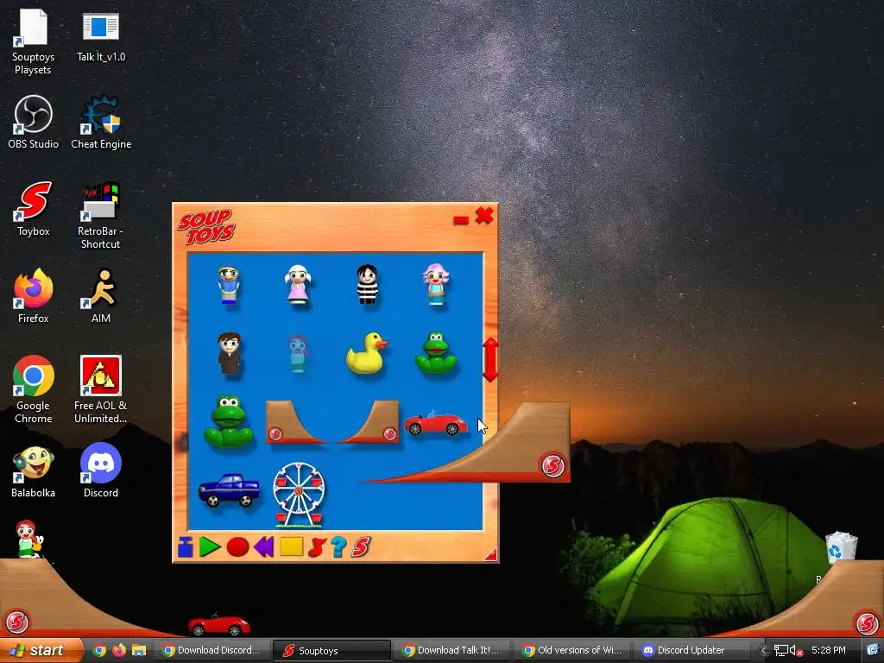Launch OBS Studio from the desktop
Screen dimensions: 884x663
coord(34,123)
